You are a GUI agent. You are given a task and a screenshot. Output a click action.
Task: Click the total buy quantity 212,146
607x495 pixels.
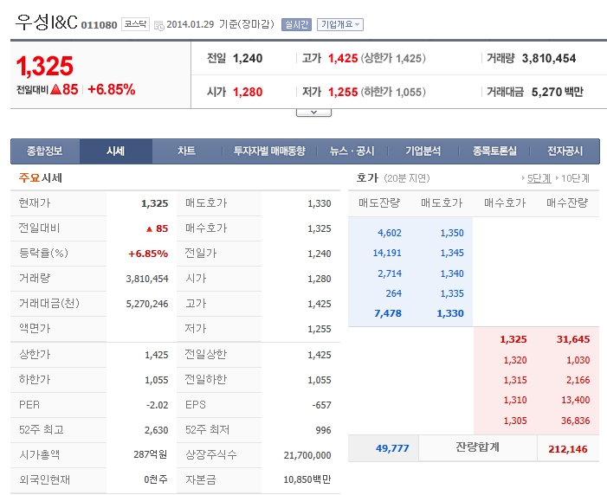point(568,449)
